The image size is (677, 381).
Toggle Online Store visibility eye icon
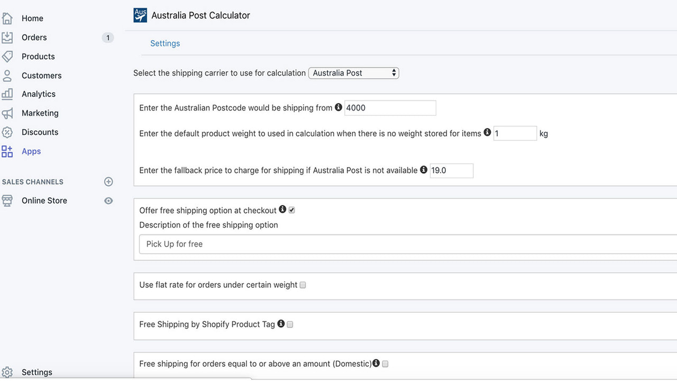[x=108, y=201]
